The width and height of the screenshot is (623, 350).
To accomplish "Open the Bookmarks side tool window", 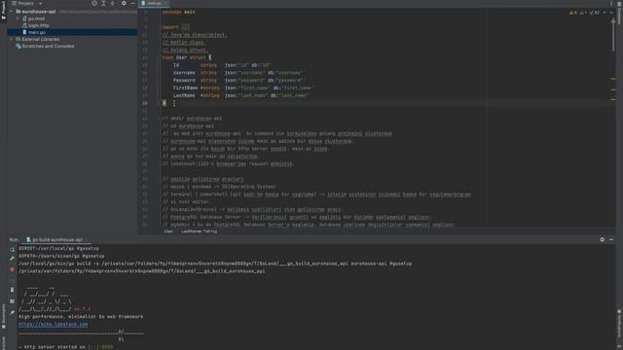I will coord(4,317).
